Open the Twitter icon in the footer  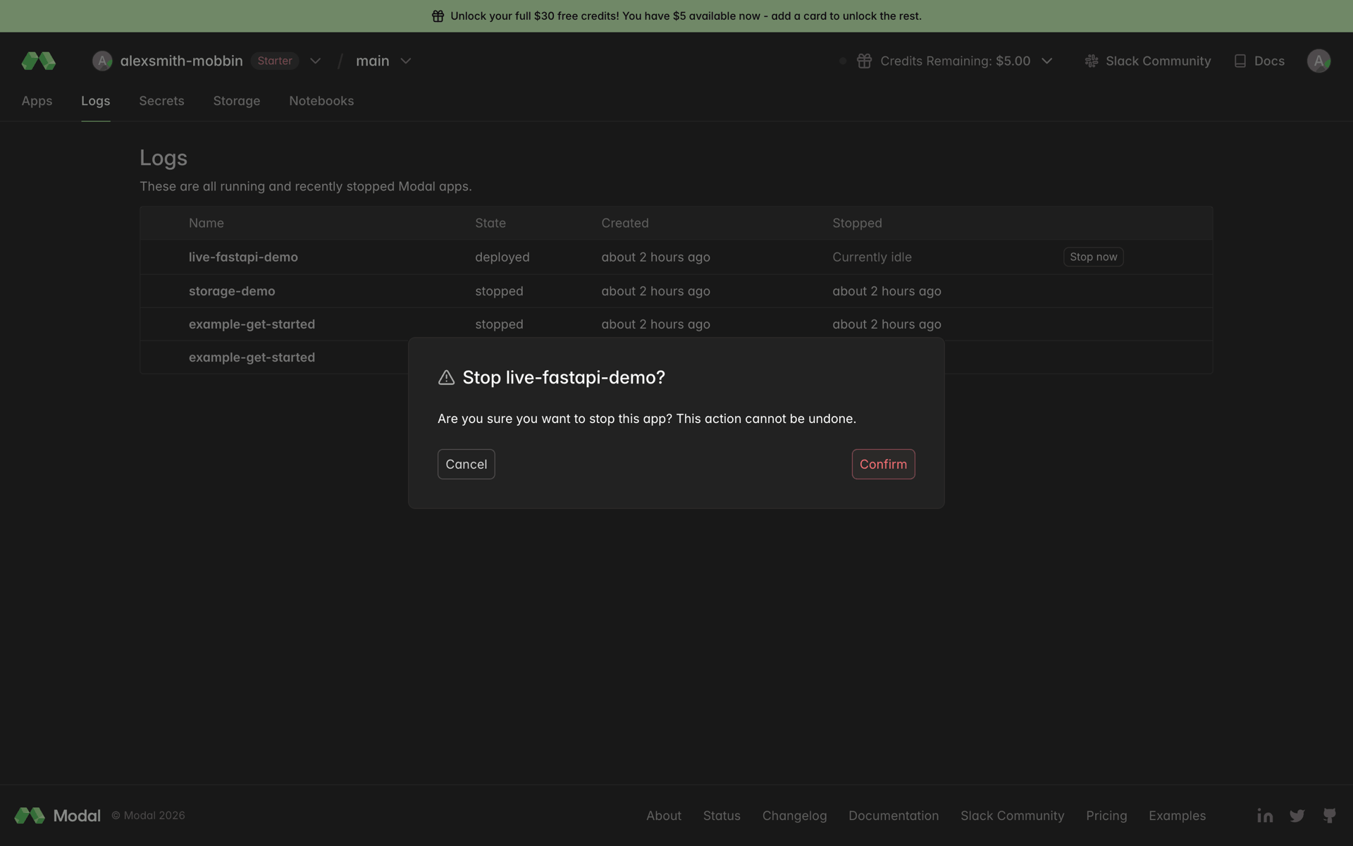1297,816
